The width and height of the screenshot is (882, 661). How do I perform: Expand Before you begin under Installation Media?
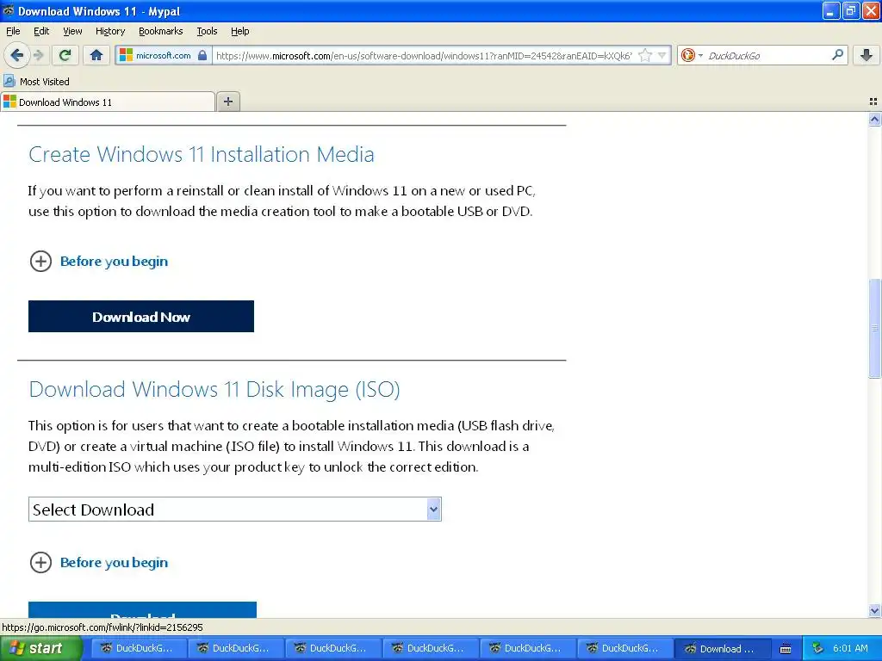click(x=99, y=262)
